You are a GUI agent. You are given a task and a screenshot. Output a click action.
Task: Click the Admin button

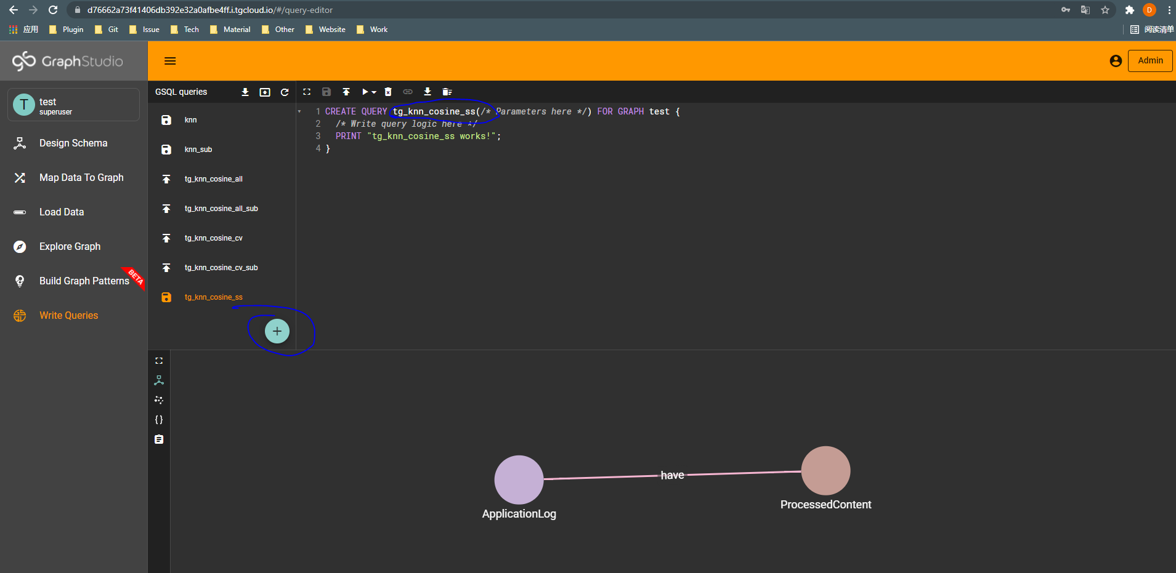pos(1149,60)
